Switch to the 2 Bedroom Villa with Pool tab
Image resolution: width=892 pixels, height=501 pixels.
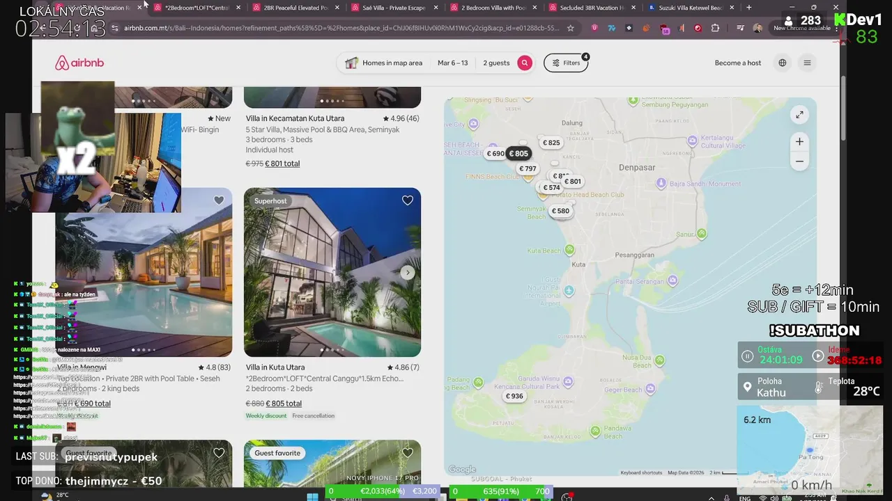click(493, 8)
